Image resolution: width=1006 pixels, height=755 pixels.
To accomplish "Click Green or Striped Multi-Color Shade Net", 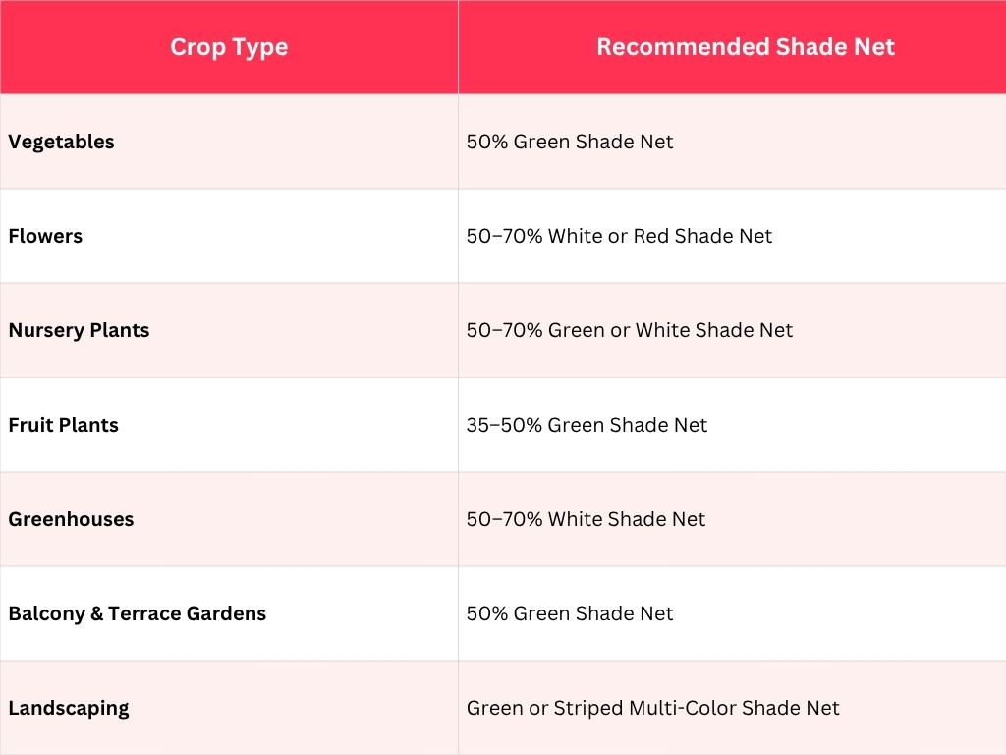I will click(652, 708).
